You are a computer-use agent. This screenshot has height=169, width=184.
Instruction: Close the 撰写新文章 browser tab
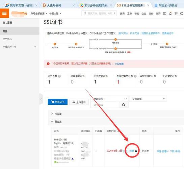click(x=36, y=5)
